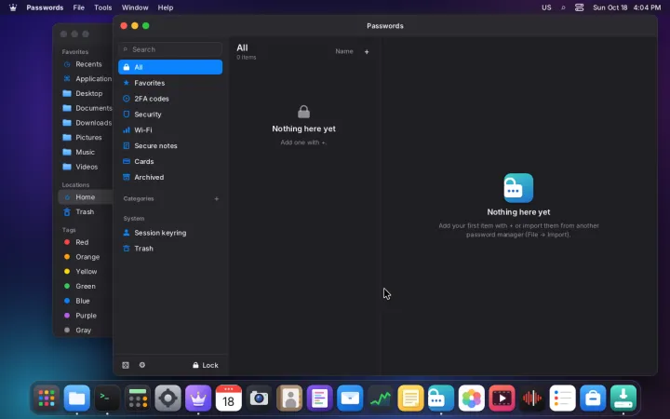Image resolution: width=670 pixels, height=419 pixels.
Task: Open Spotlight search in menu bar
Action: [x=563, y=7]
